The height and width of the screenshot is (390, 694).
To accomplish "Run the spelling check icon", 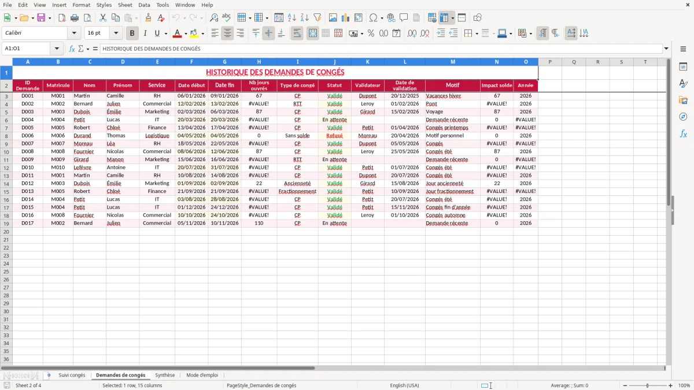I will [x=227, y=18].
